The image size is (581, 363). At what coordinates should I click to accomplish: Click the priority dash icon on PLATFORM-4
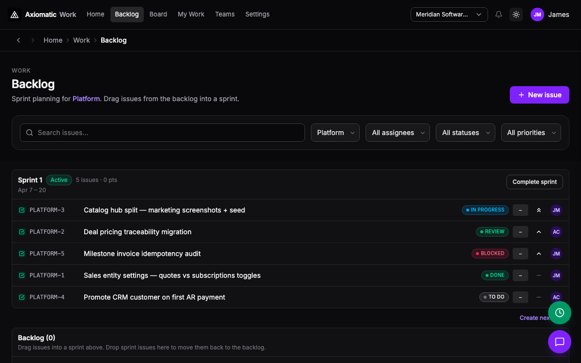(539, 297)
